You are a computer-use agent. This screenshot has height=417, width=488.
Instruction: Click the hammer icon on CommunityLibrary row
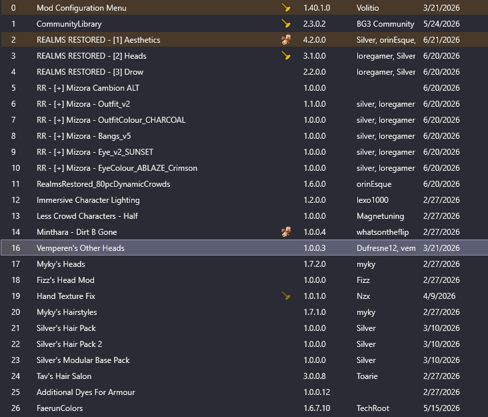tap(286, 23)
